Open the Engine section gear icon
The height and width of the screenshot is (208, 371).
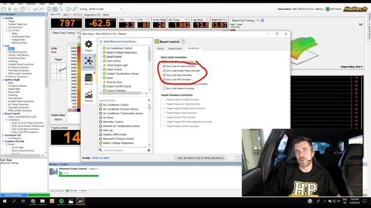[x=89, y=44]
